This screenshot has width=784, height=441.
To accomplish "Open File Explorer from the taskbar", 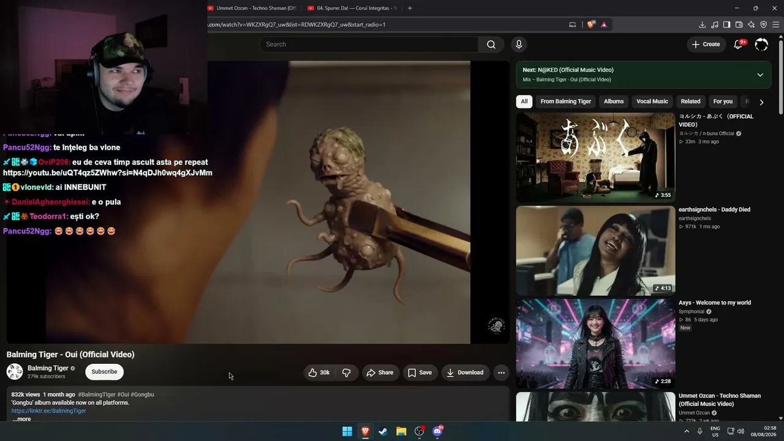I will pos(401,431).
